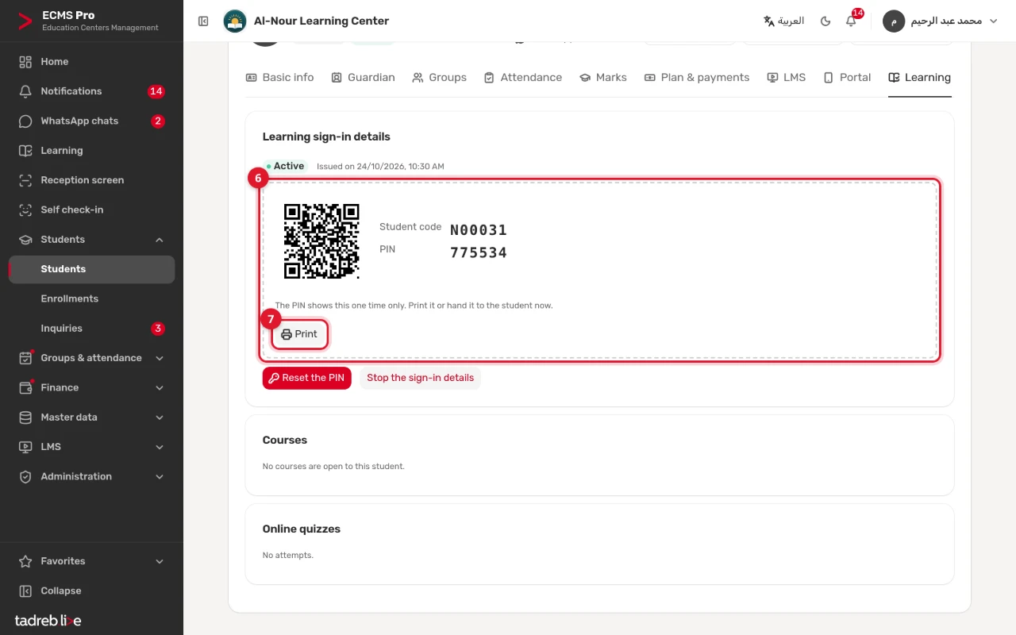Open the header notifications bell

point(851,21)
